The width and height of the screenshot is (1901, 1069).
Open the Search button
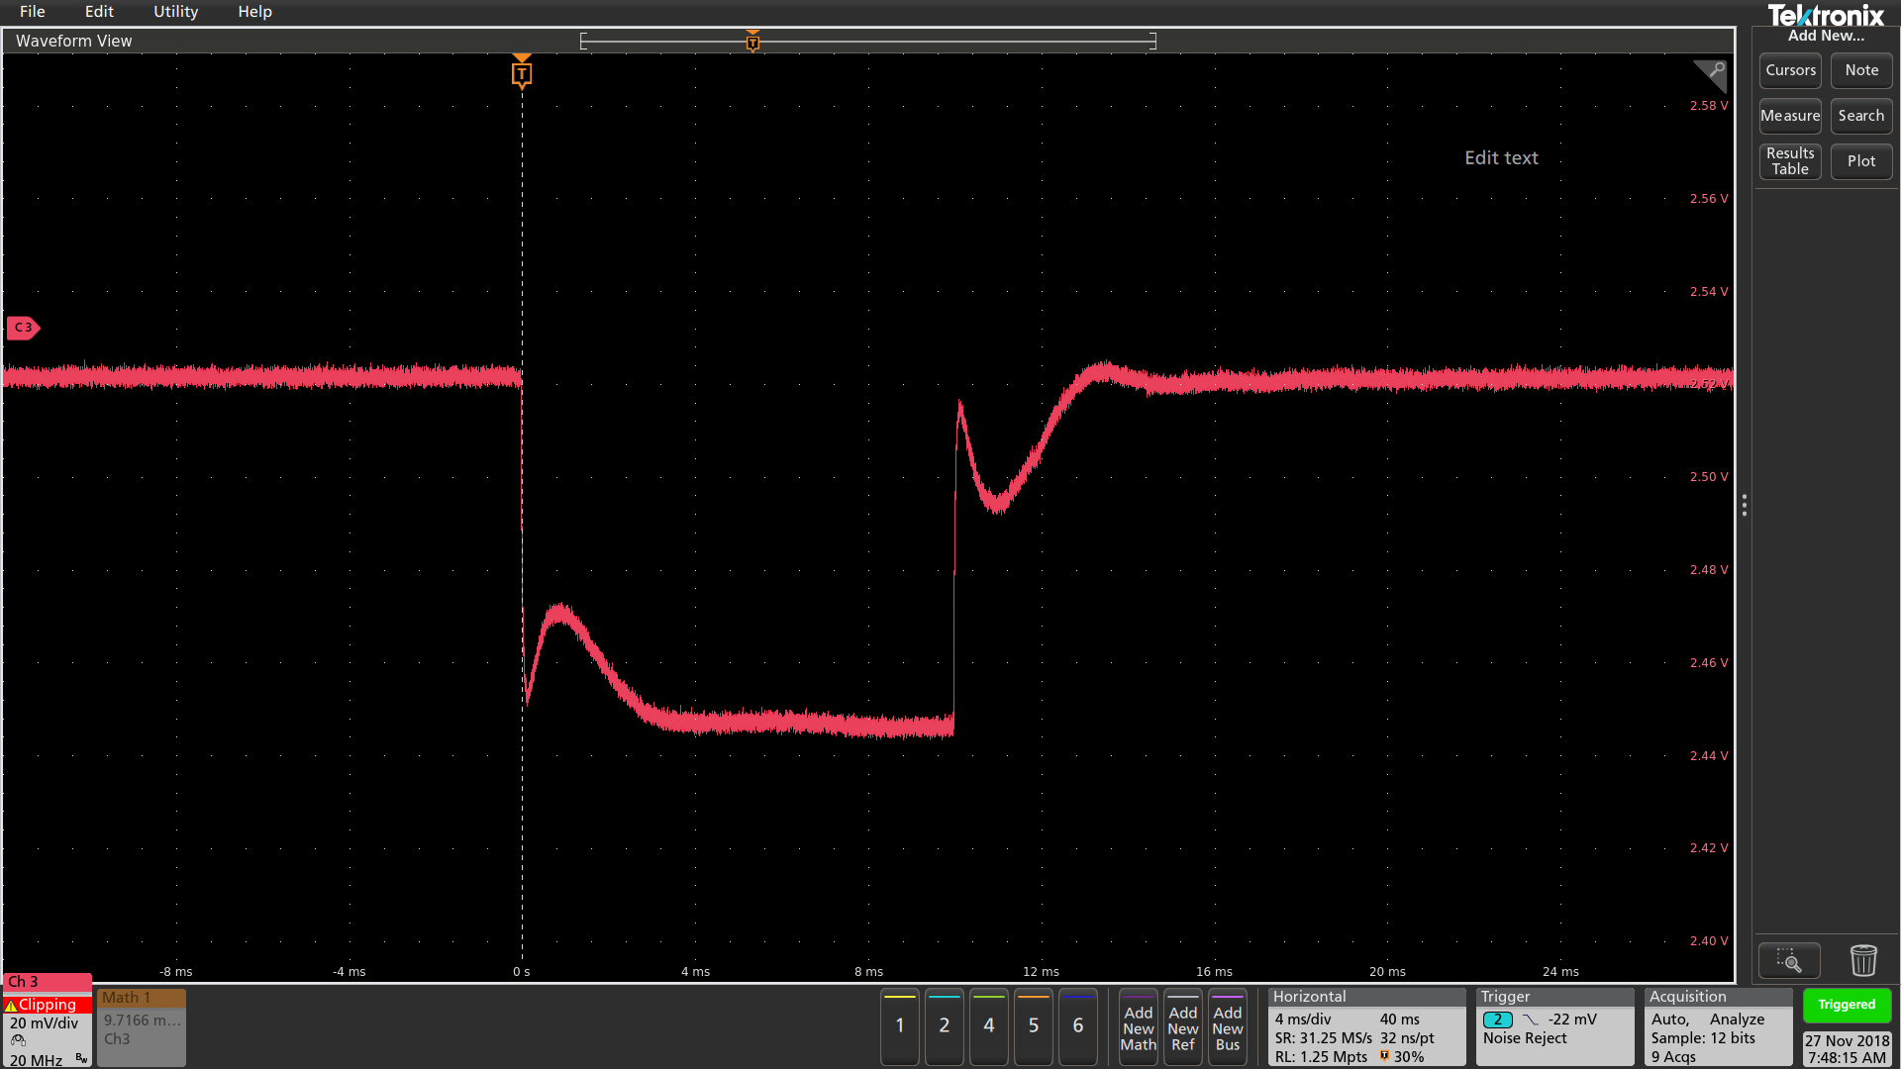point(1861,116)
